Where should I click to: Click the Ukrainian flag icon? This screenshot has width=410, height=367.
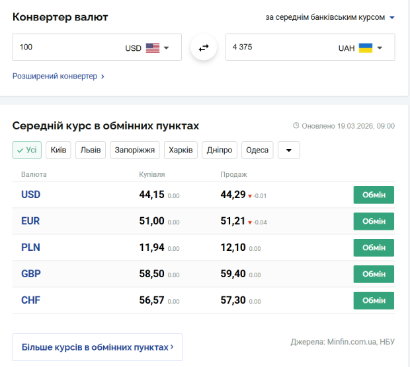366,48
